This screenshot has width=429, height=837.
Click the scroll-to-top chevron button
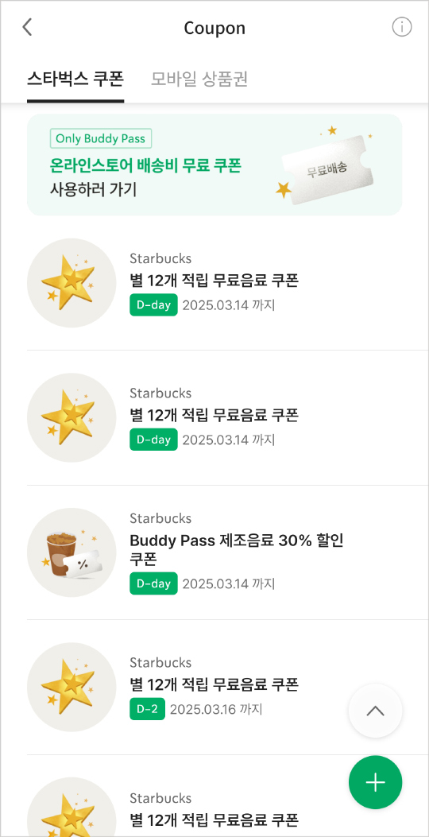(x=375, y=711)
